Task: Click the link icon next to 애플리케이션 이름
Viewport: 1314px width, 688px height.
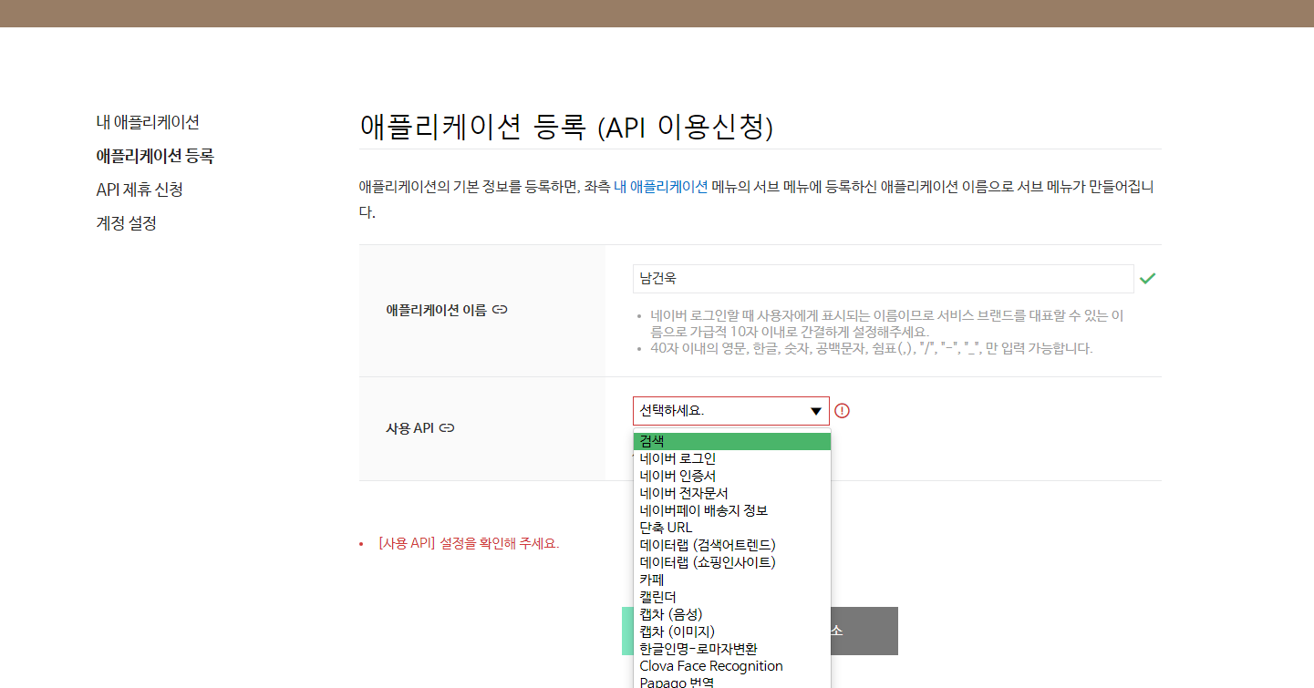Action: coord(500,310)
